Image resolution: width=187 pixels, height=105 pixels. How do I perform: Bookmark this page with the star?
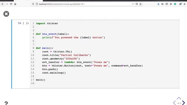(141, 4)
